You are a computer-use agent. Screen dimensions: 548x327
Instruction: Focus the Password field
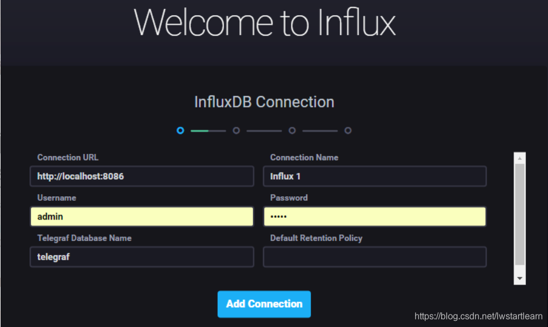tap(374, 217)
